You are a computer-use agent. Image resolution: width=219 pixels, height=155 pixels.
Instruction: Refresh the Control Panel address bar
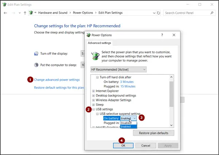pyautogui.click(x=158, y=13)
